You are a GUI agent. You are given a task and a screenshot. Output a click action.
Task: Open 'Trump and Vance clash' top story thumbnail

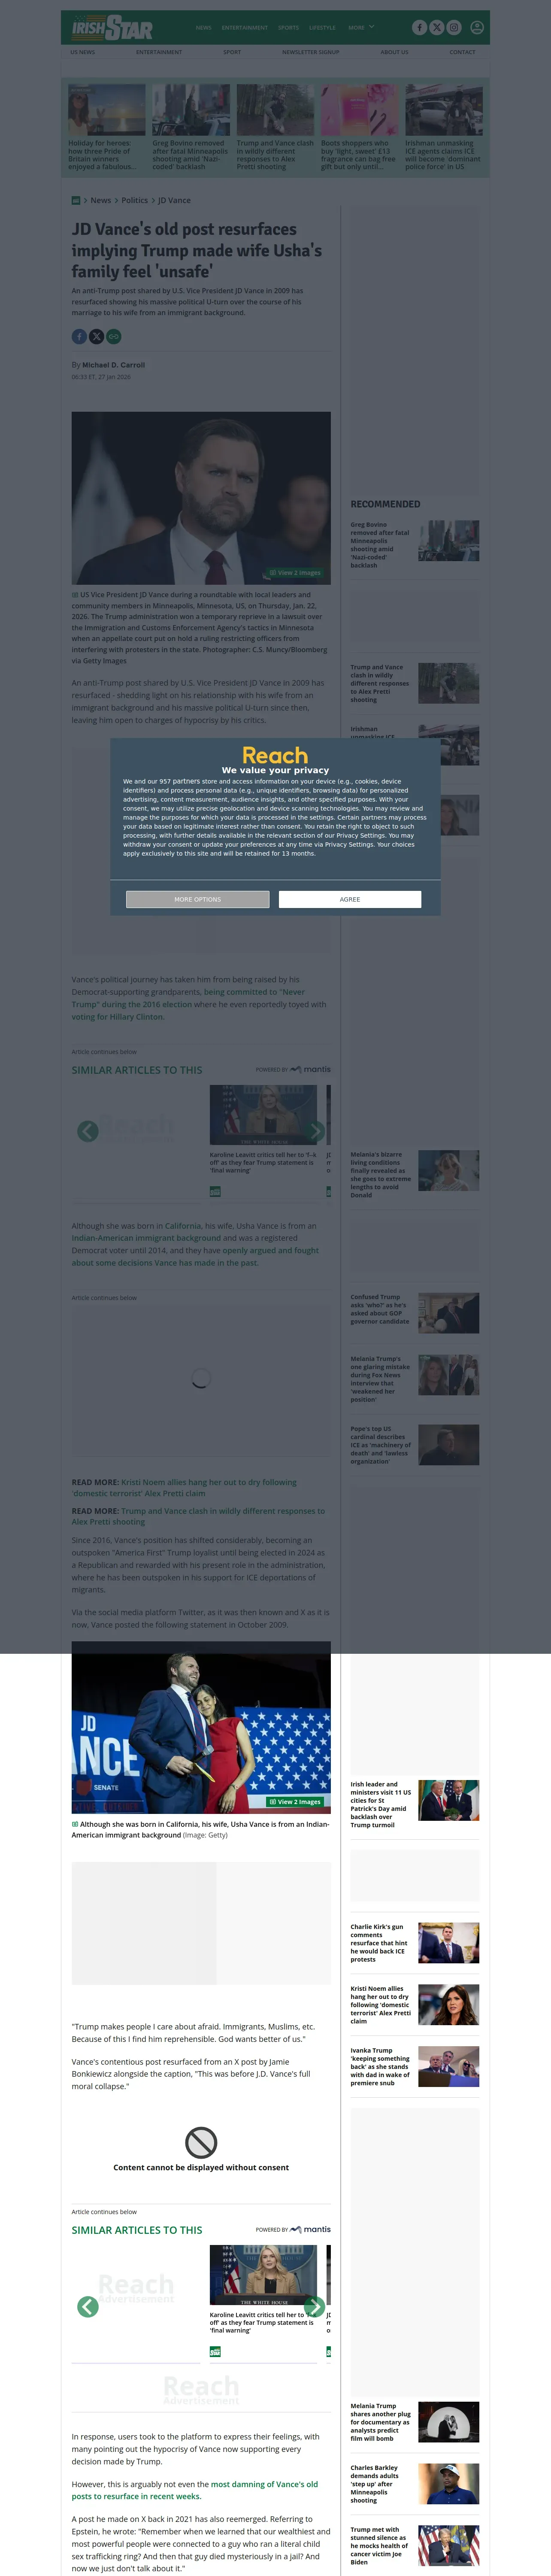pos(275,110)
